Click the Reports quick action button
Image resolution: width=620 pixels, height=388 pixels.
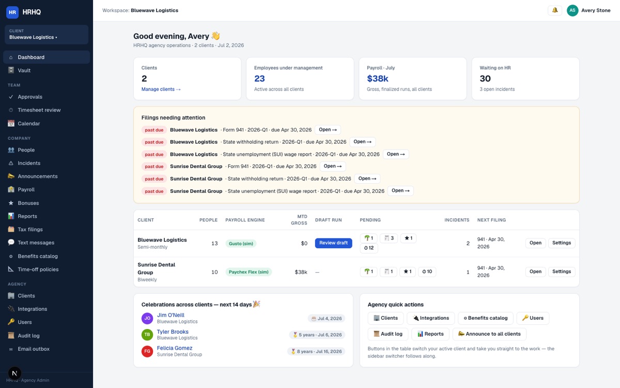click(430, 334)
